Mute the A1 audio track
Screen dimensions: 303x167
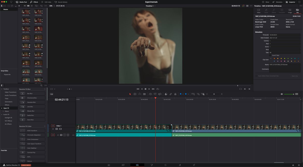[68, 135]
